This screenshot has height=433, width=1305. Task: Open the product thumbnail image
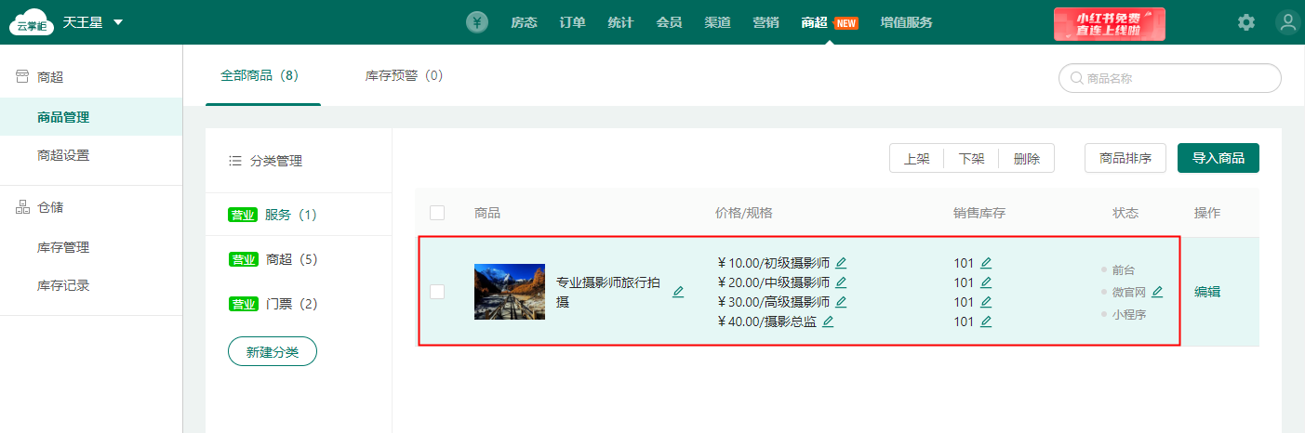click(510, 292)
